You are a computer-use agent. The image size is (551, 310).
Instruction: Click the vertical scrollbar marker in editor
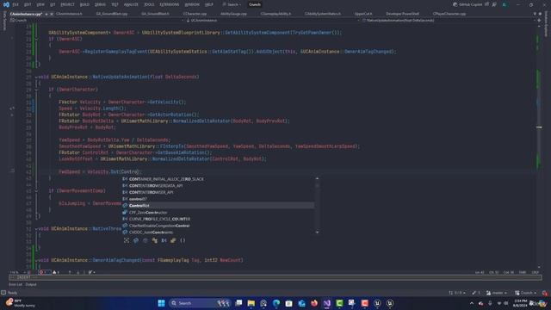(540, 127)
